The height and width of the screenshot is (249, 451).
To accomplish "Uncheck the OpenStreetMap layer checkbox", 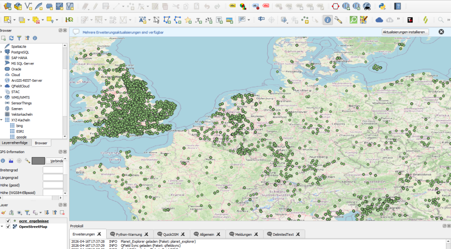I will pyautogui.click(x=8, y=227).
